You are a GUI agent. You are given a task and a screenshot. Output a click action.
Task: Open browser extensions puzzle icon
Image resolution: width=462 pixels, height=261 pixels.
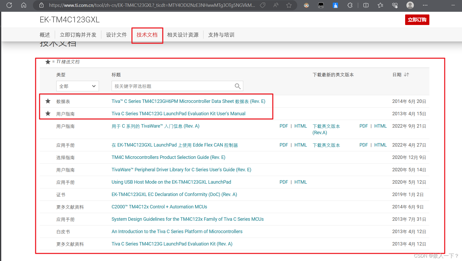pyautogui.click(x=350, y=5)
